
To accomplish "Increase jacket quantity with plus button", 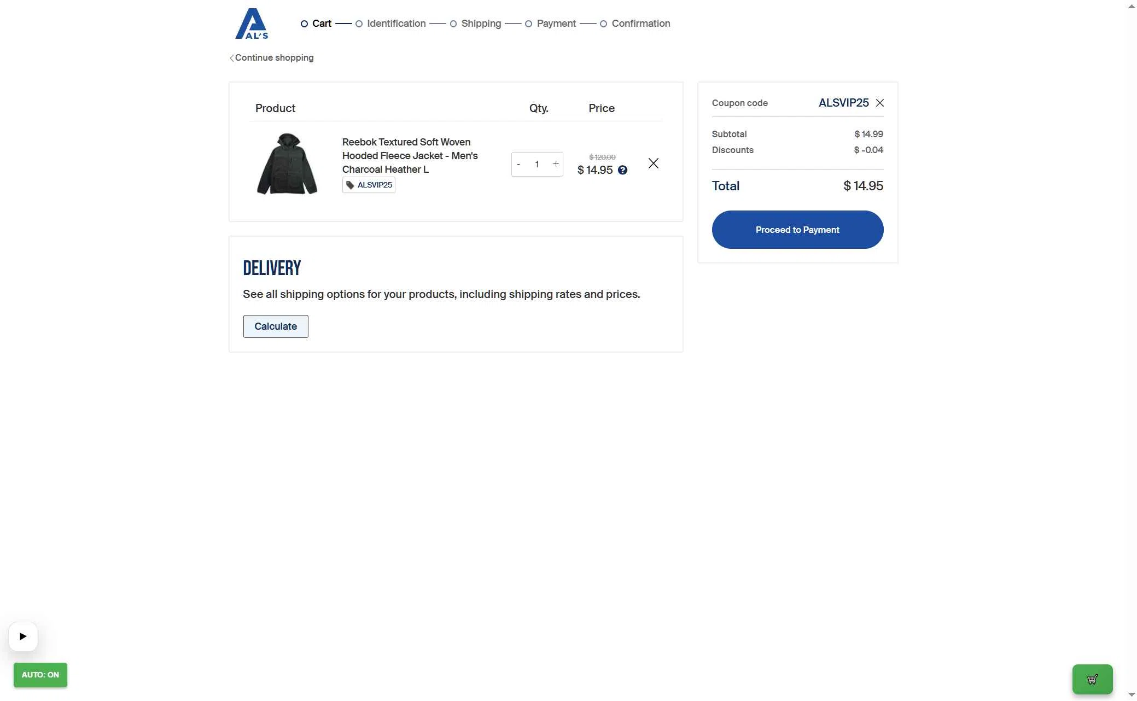I will [556, 164].
